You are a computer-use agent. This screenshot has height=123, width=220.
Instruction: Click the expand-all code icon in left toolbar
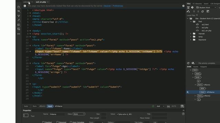19,16
